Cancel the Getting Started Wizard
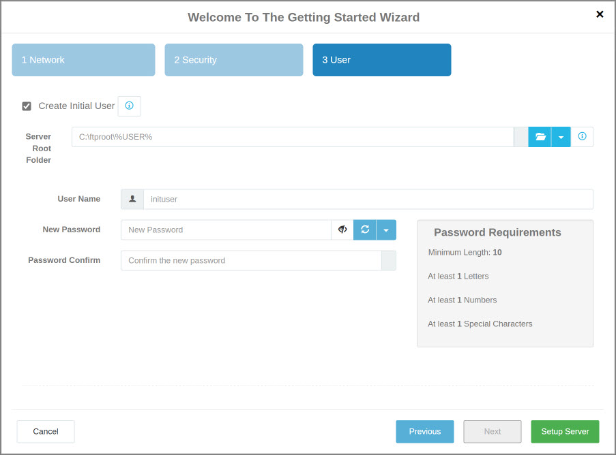 pyautogui.click(x=45, y=431)
